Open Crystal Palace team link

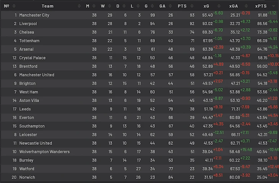[32, 58]
